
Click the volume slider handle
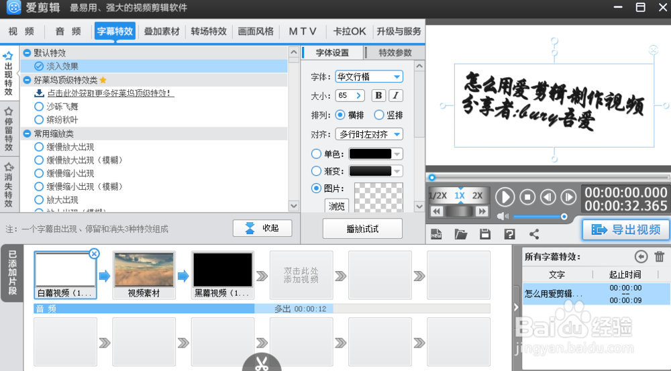(564, 217)
